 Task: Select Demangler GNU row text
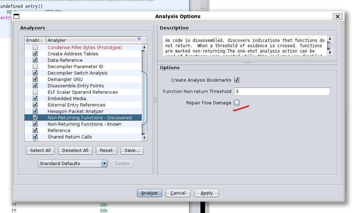point(65,80)
